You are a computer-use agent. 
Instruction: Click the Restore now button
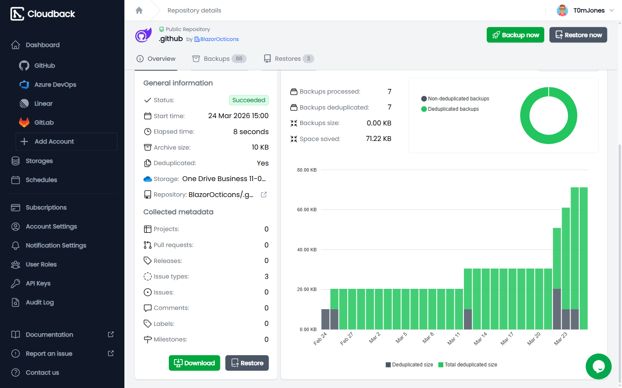578,35
